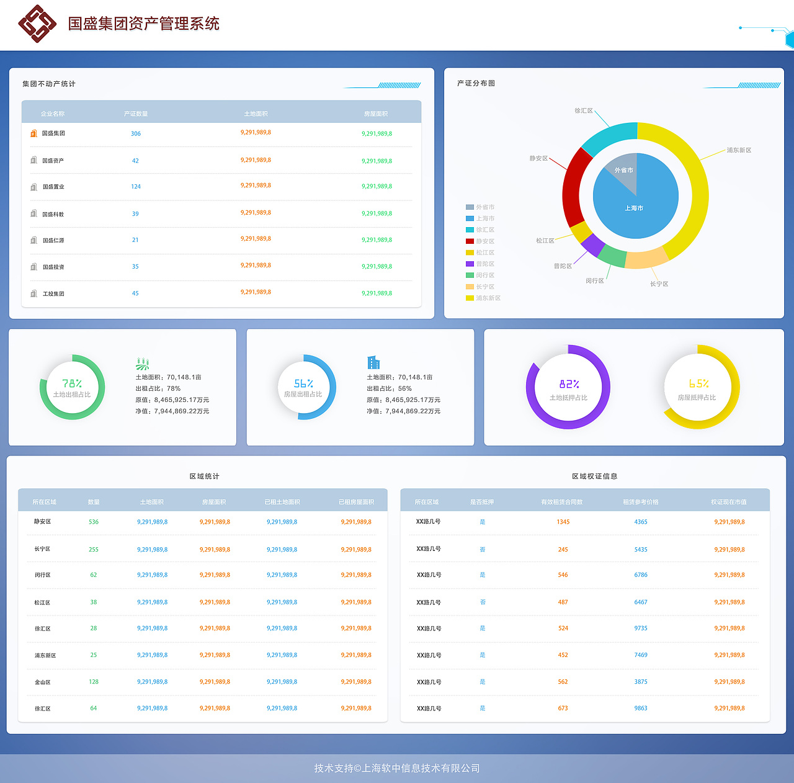The image size is (794, 783).
Task: Click the footer 技术支持 上海软中信息技术有限公司 text
Action: (x=397, y=768)
